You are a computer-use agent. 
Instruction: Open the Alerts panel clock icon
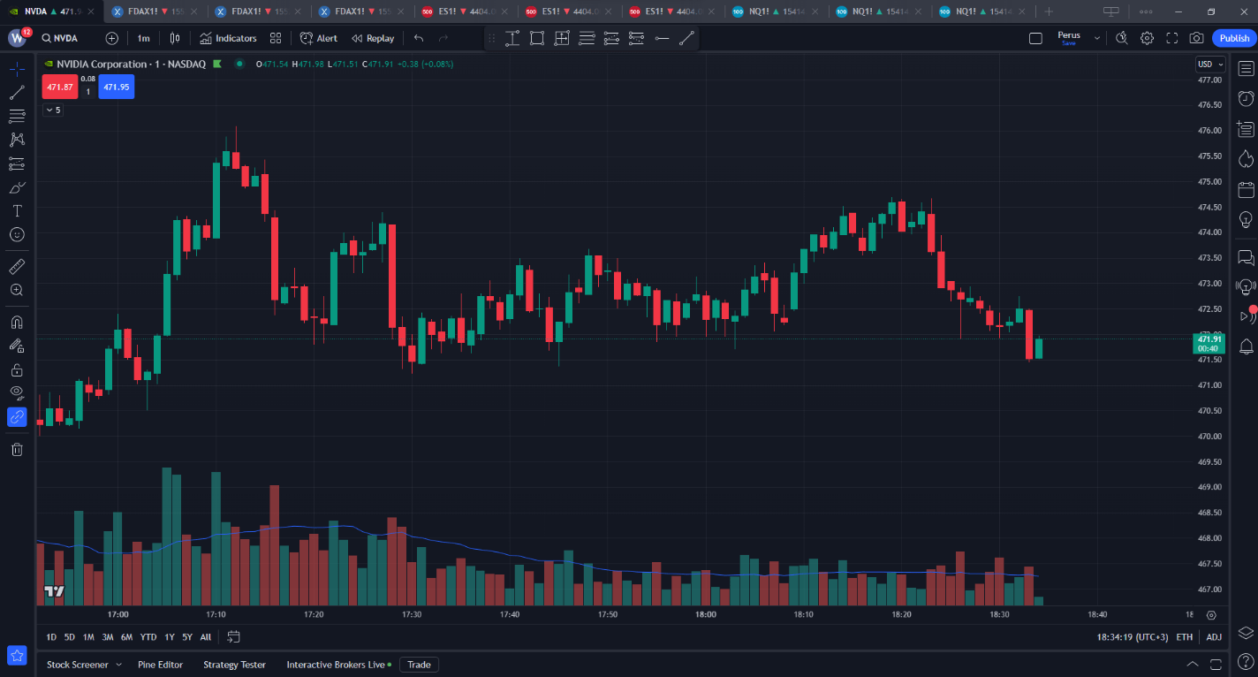click(x=1246, y=98)
